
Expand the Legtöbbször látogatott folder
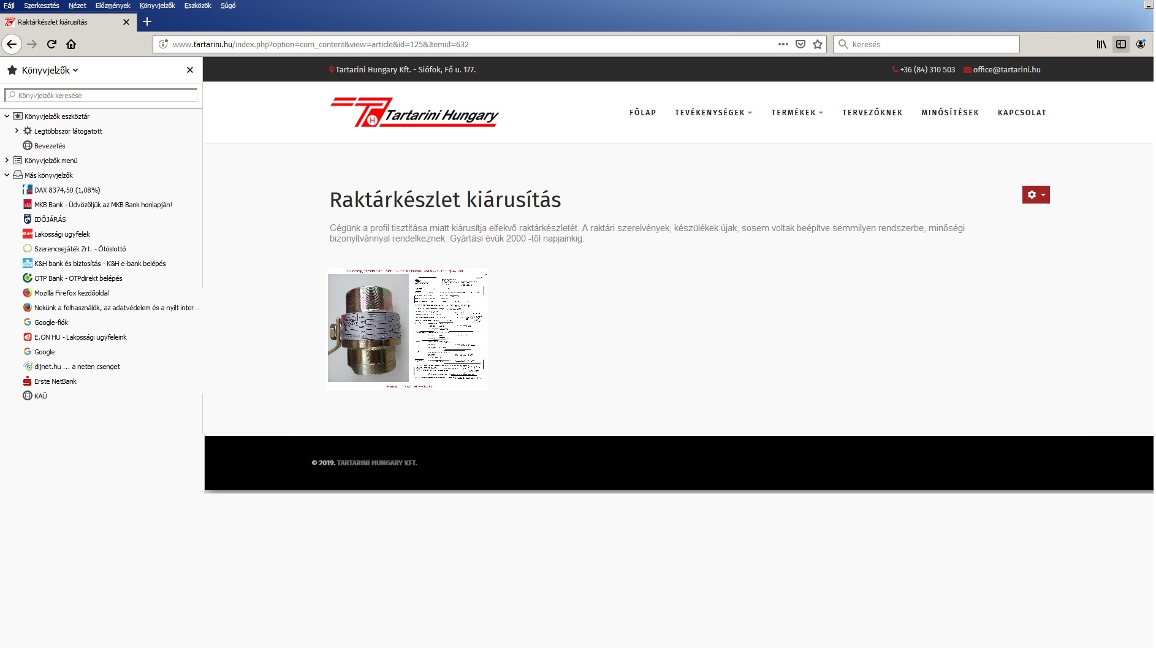click(17, 131)
